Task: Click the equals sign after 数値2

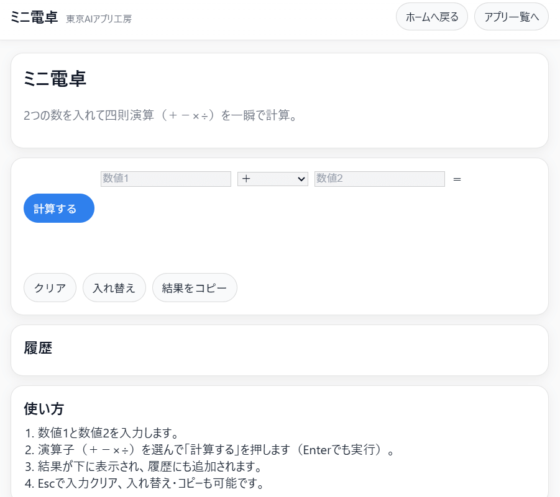Action: click(457, 179)
